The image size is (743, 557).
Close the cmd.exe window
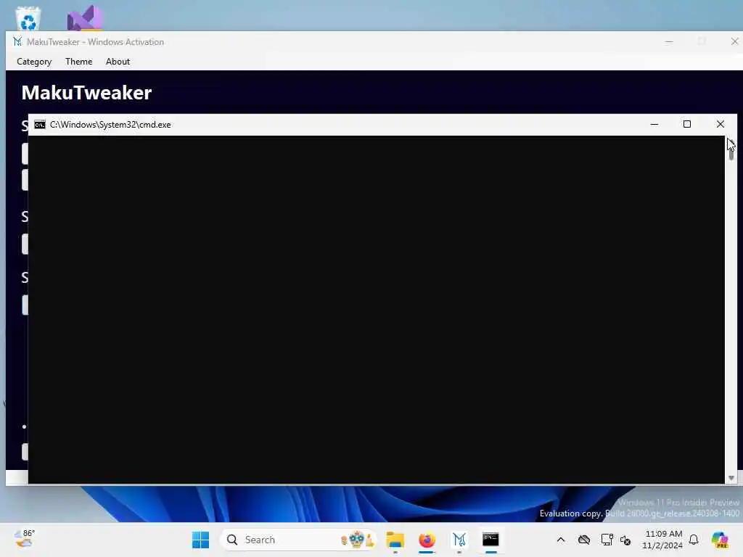click(721, 124)
